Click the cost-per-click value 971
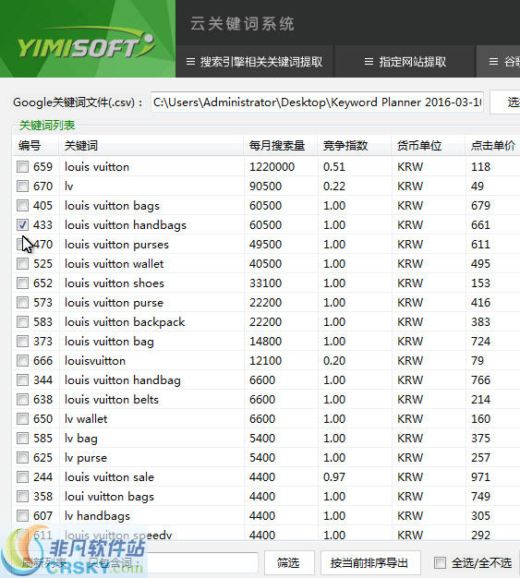 coord(480,477)
